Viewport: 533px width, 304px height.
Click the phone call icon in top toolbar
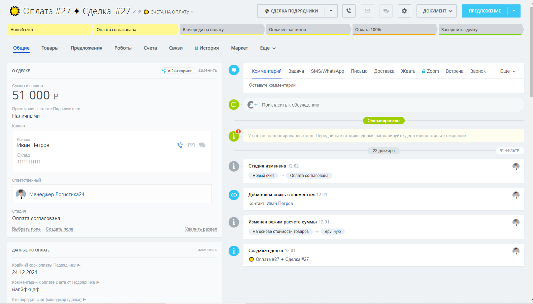tap(349, 11)
